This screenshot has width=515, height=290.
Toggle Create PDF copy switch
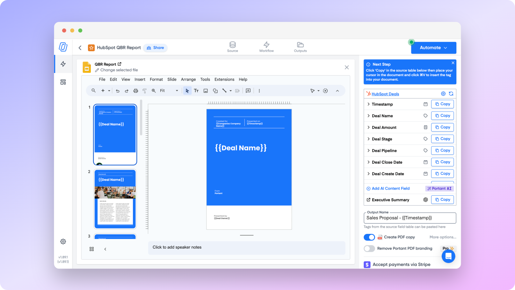point(369,237)
